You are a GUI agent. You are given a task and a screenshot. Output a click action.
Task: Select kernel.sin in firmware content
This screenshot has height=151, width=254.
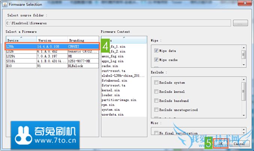pos(111,90)
